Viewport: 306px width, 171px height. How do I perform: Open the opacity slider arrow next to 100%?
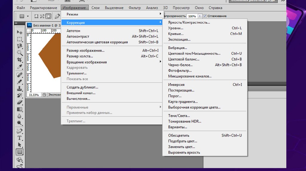coord(200,16)
